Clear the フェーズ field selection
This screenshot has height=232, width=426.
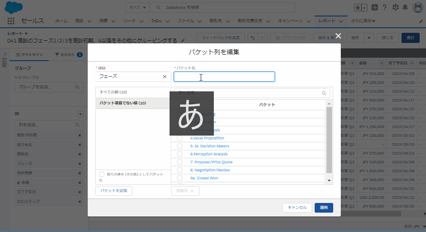(x=164, y=77)
